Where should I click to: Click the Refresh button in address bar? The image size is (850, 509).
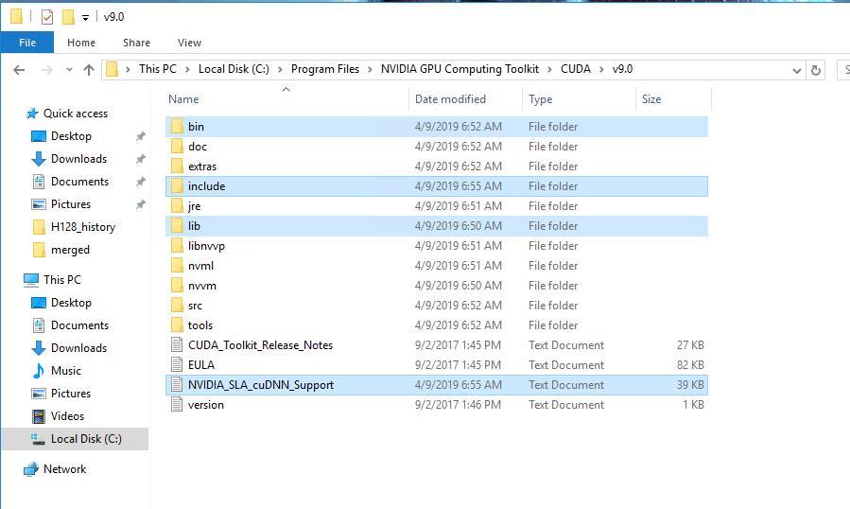coord(816,69)
